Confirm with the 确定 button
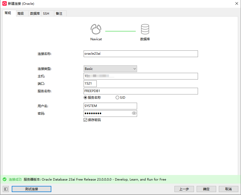Screen dimensions: 241x195 click(206, 189)
